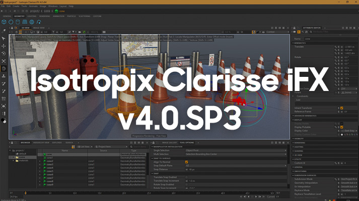Viewport: 359px width, 201px height.
Task: Click the Display Custom Color swatch
Action: 342,135
